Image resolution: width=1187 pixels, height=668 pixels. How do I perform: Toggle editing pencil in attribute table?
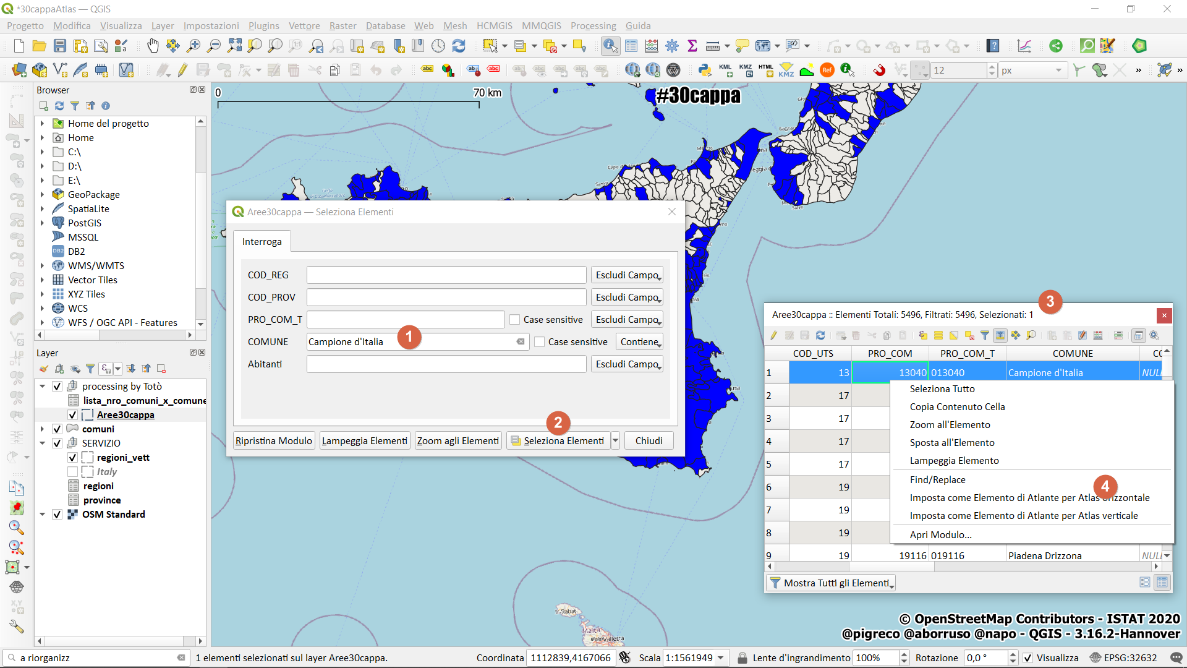coord(773,335)
